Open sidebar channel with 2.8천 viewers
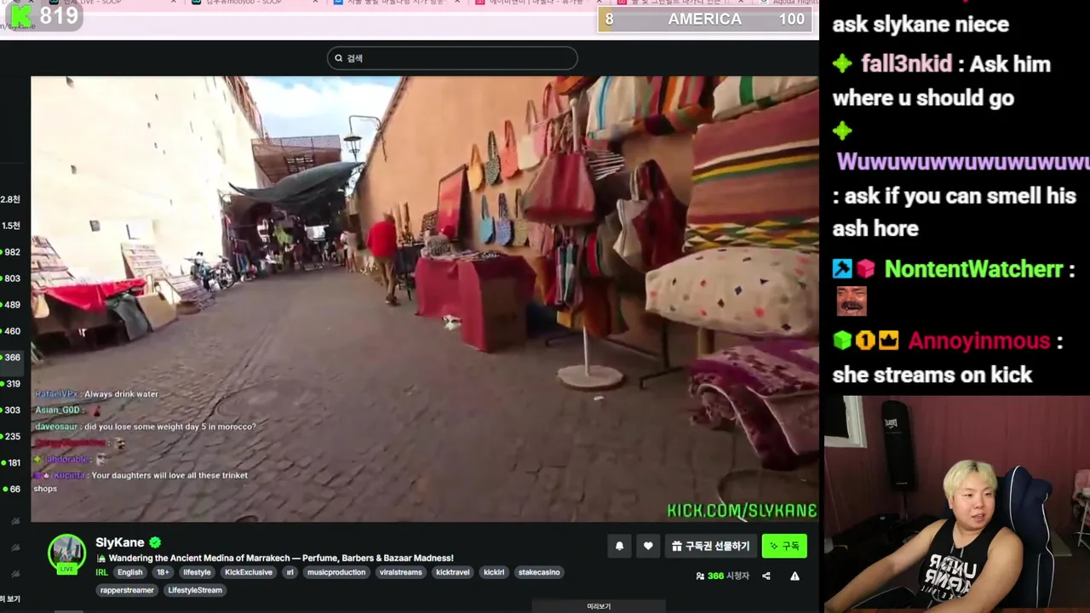The width and height of the screenshot is (1090, 613). (x=10, y=199)
